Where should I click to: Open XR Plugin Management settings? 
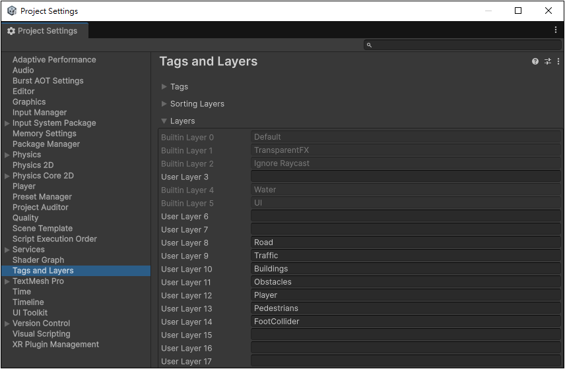[x=55, y=345]
